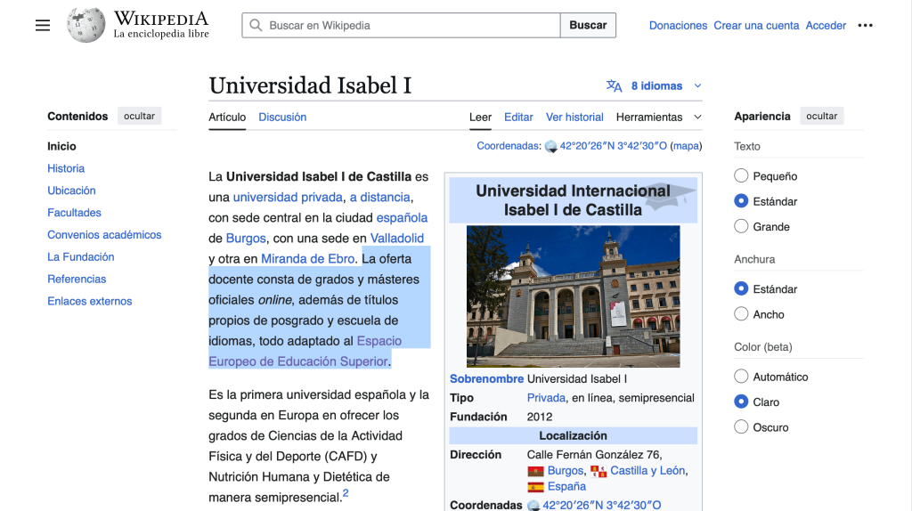
Task: Click the search magnifier icon
Action: point(256,25)
